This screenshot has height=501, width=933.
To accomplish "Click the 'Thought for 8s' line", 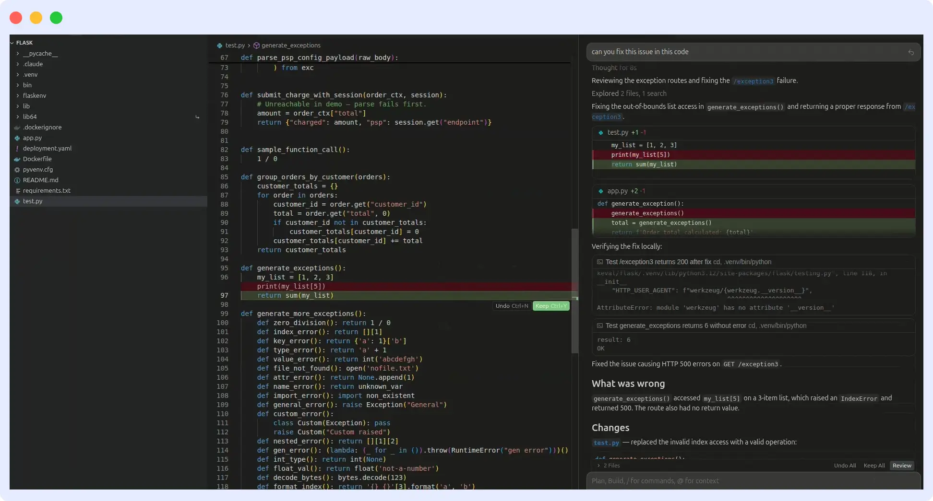I will 614,68.
